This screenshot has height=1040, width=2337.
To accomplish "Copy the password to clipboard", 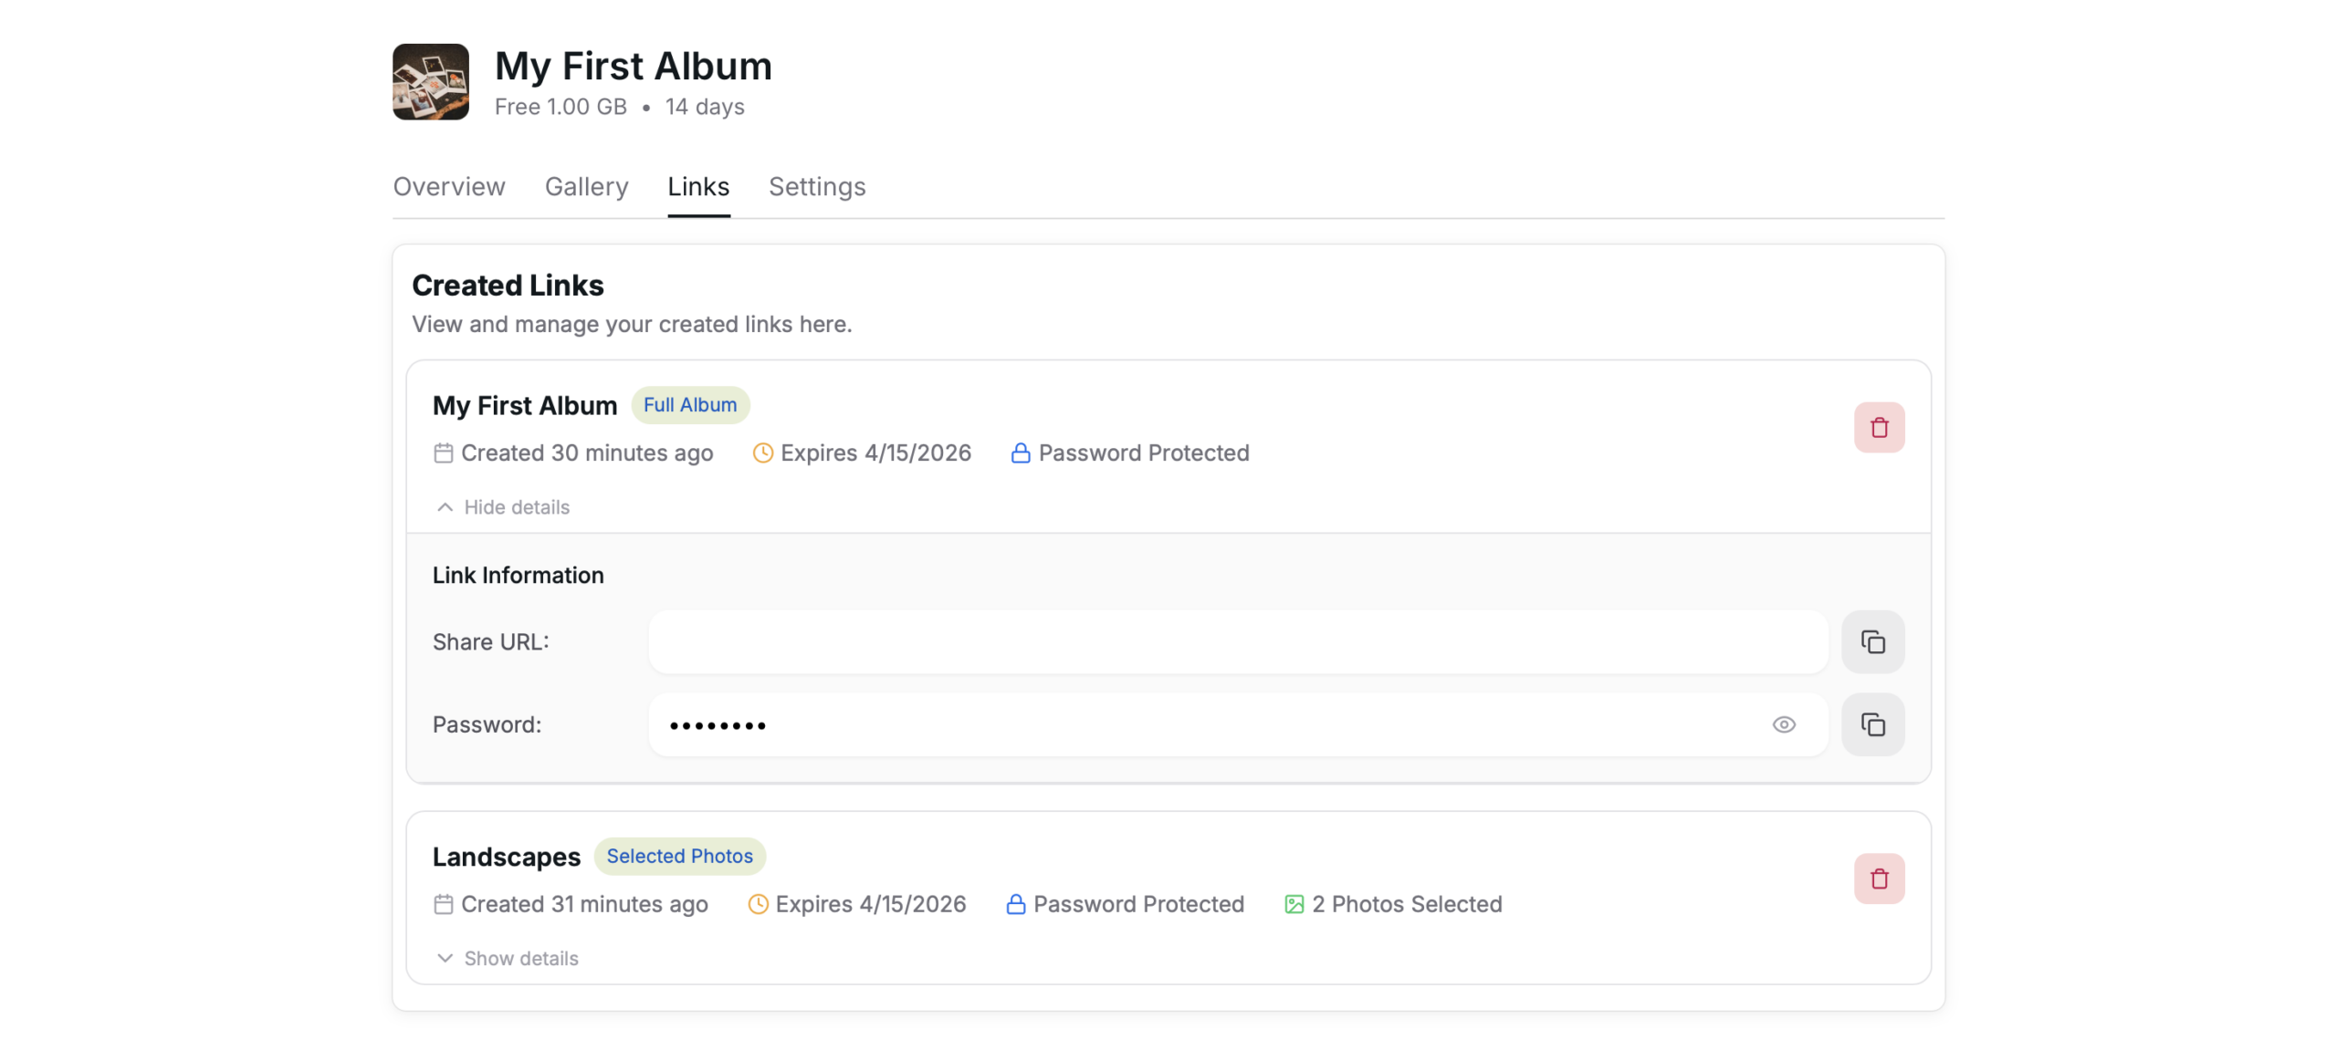I will 1872,725.
